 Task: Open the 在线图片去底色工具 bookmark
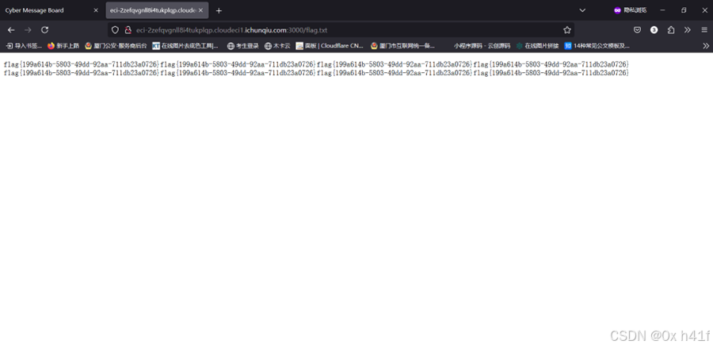click(x=185, y=45)
